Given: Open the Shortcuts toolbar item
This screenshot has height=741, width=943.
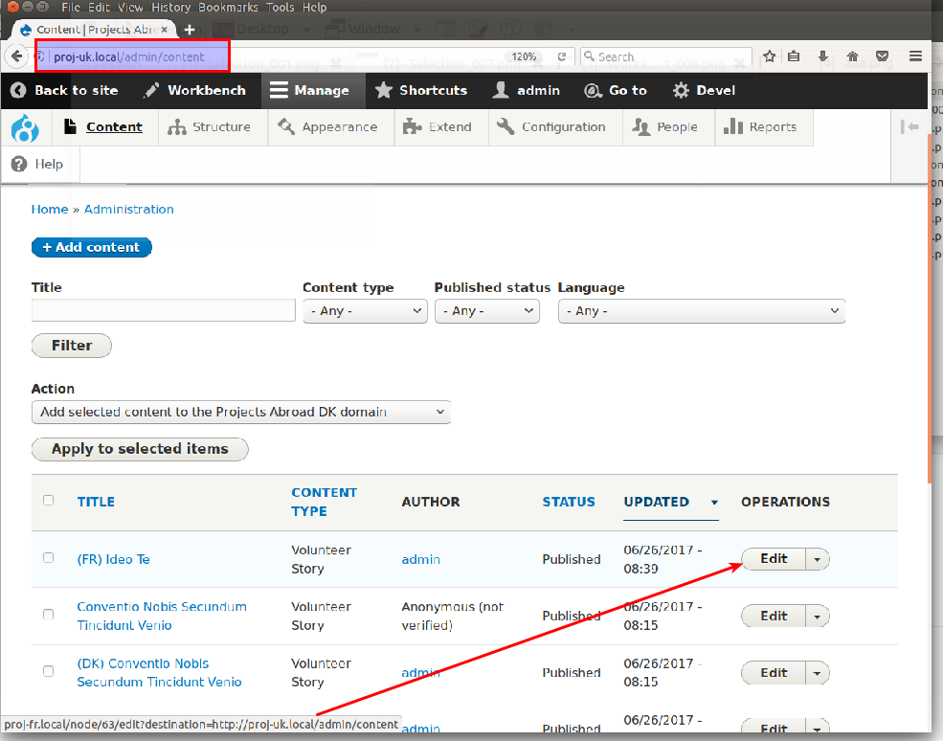Looking at the screenshot, I should 421,90.
